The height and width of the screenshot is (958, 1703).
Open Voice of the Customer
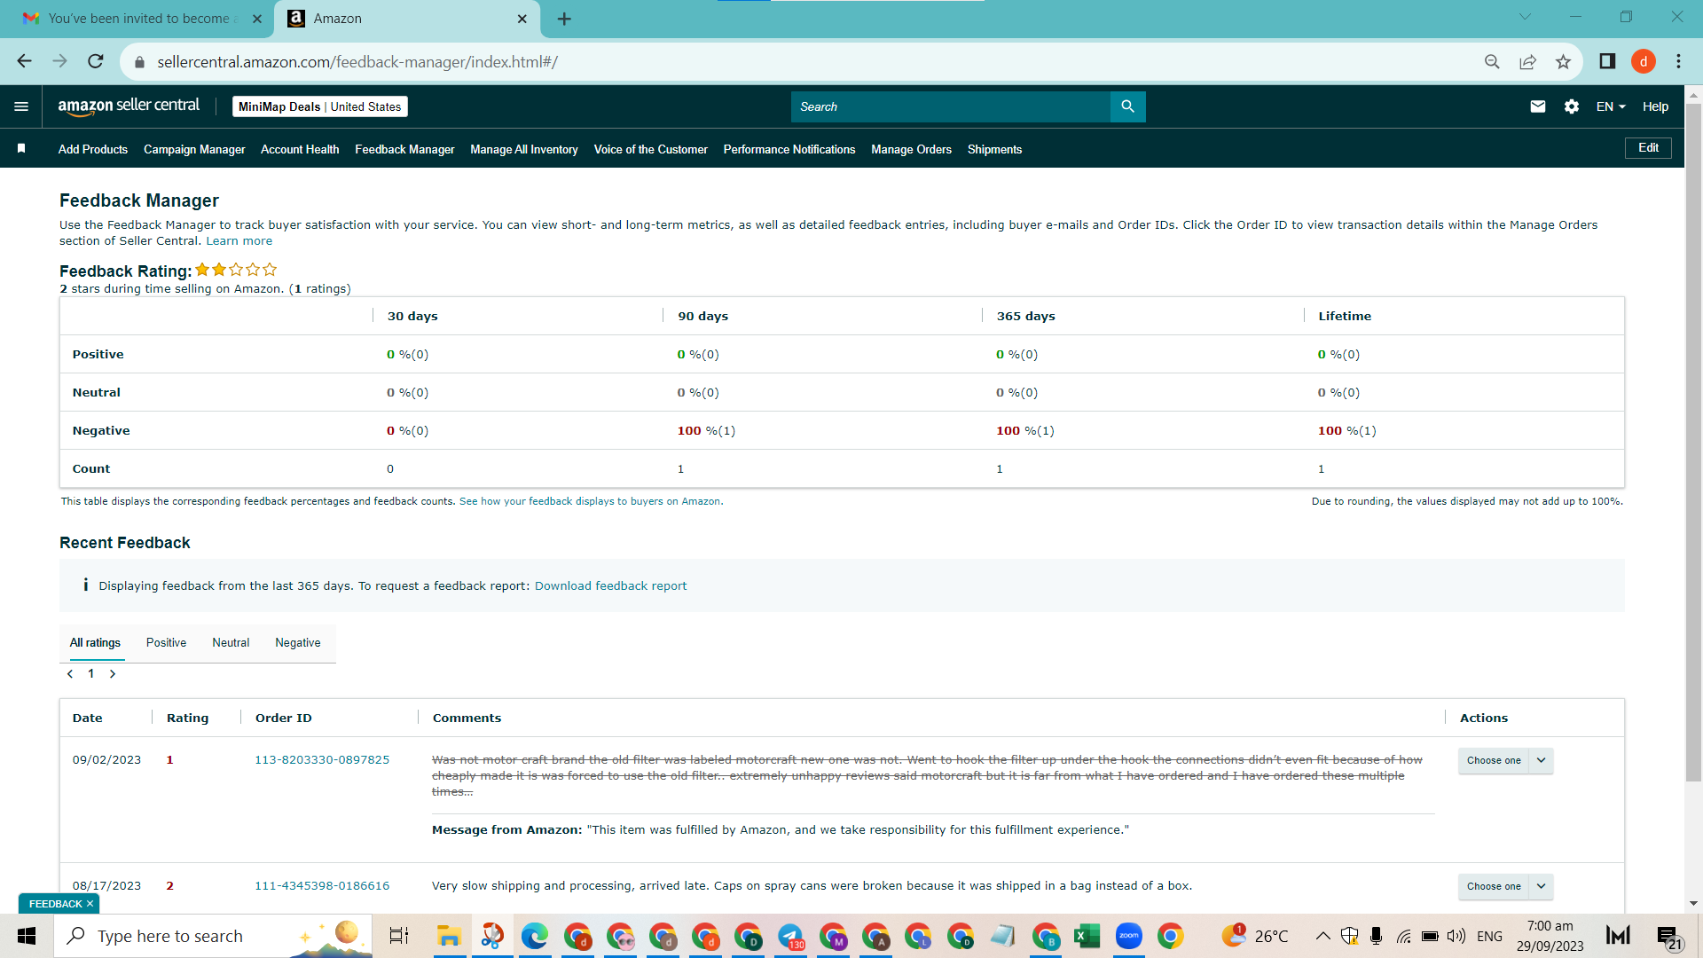point(651,149)
